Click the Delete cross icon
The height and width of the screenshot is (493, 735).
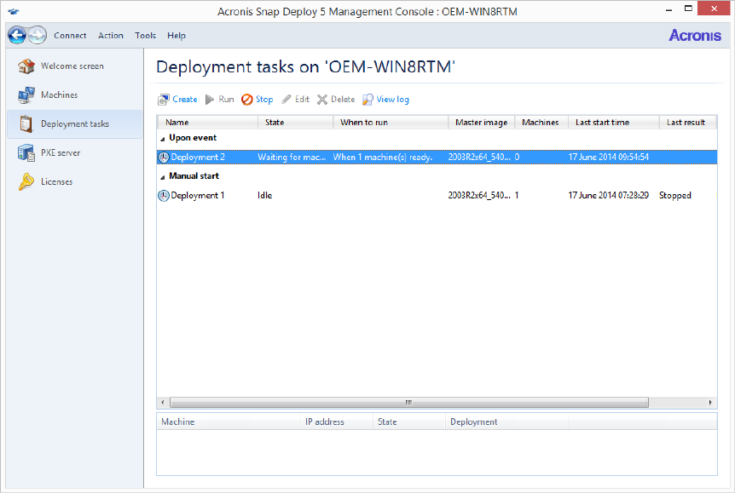[x=322, y=100]
